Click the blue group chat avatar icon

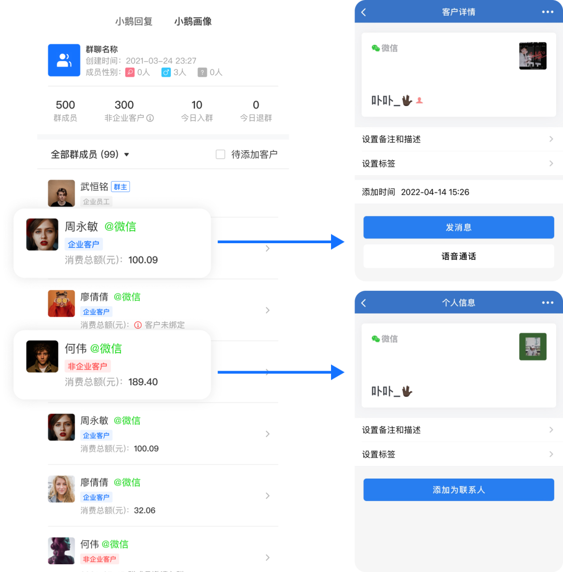click(x=64, y=60)
